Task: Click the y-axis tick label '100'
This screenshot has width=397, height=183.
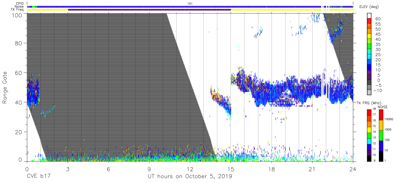Action: tap(17, 15)
